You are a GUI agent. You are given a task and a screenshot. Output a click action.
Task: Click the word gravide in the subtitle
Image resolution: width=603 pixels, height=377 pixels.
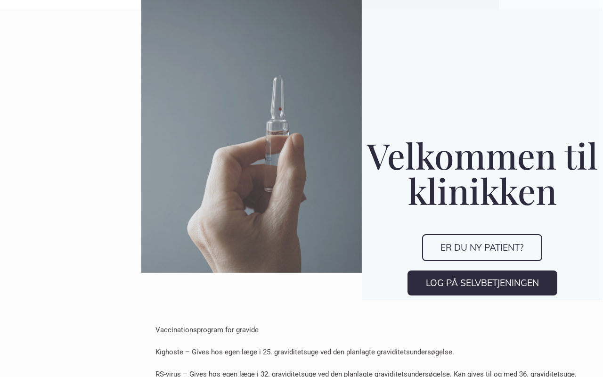tap(247, 330)
